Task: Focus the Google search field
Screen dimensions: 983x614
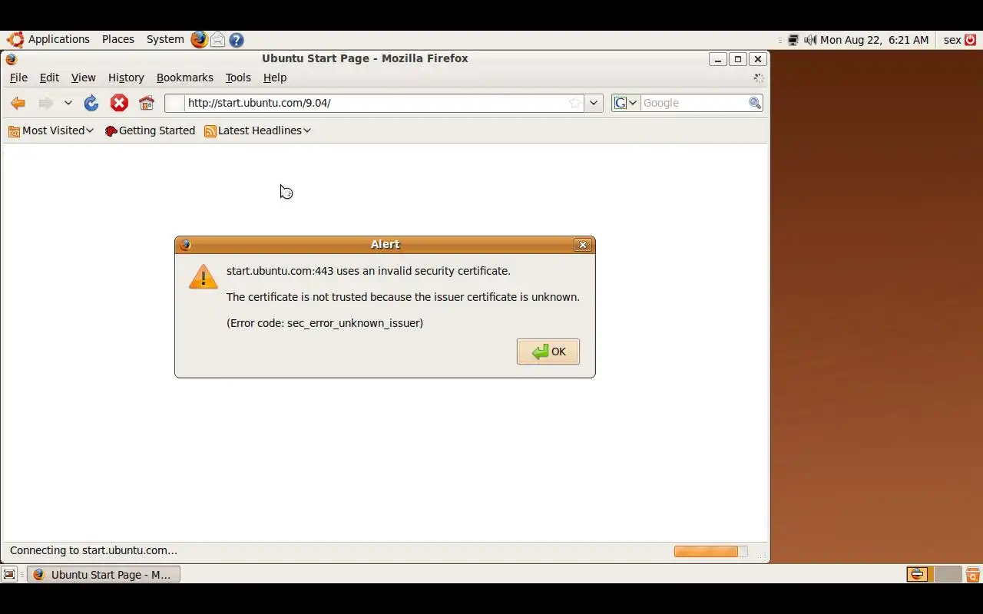Action: (694, 103)
